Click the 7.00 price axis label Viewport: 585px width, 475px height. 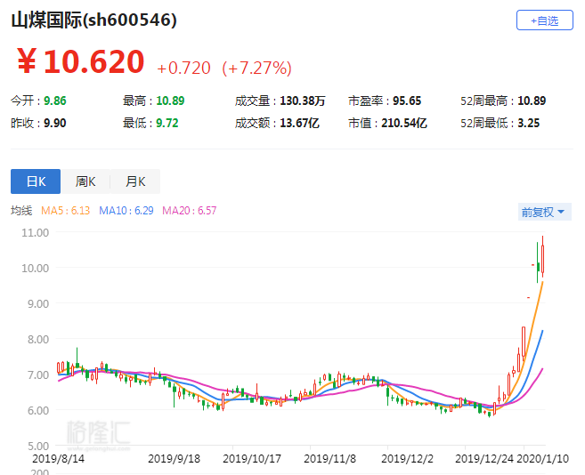click(x=38, y=375)
